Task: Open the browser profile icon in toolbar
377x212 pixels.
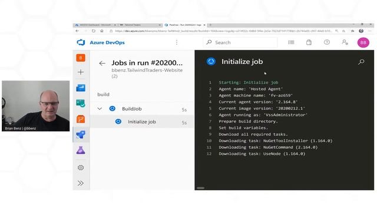Action: [361, 31]
